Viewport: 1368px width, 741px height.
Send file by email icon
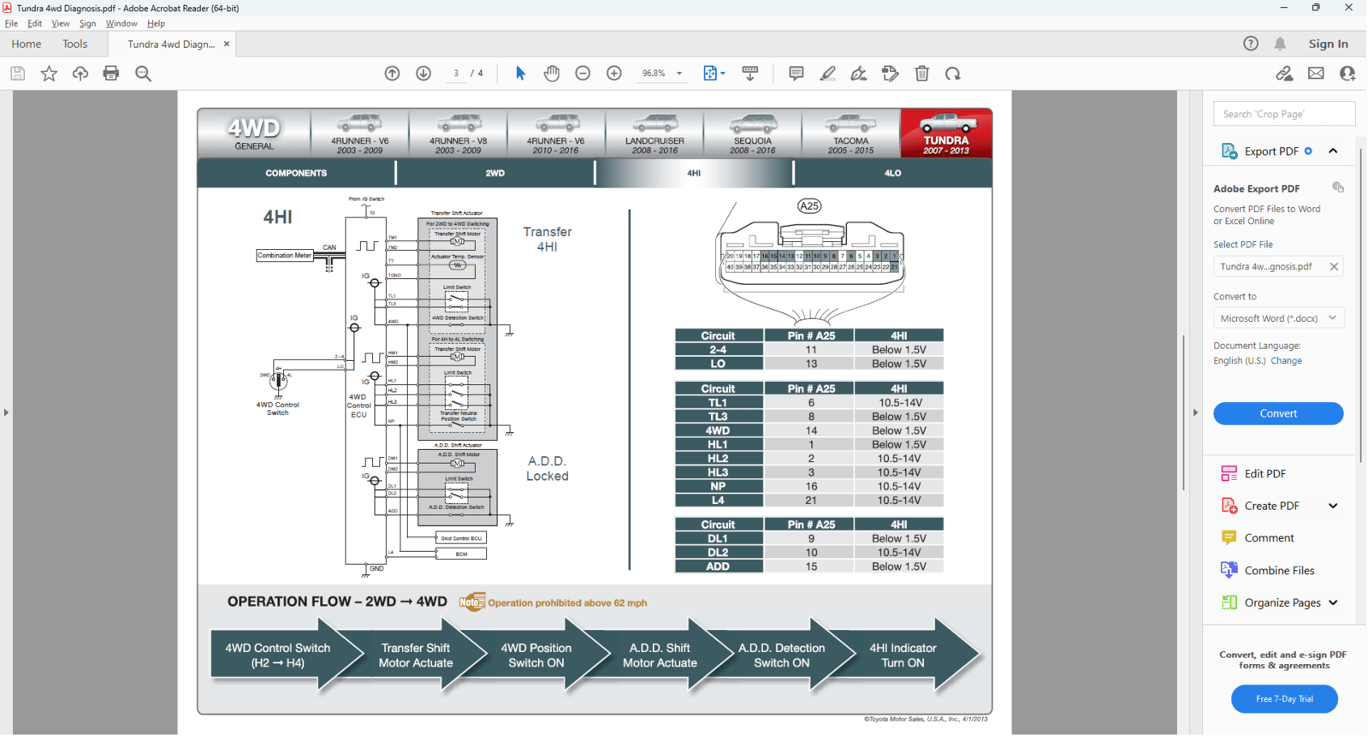(1316, 74)
